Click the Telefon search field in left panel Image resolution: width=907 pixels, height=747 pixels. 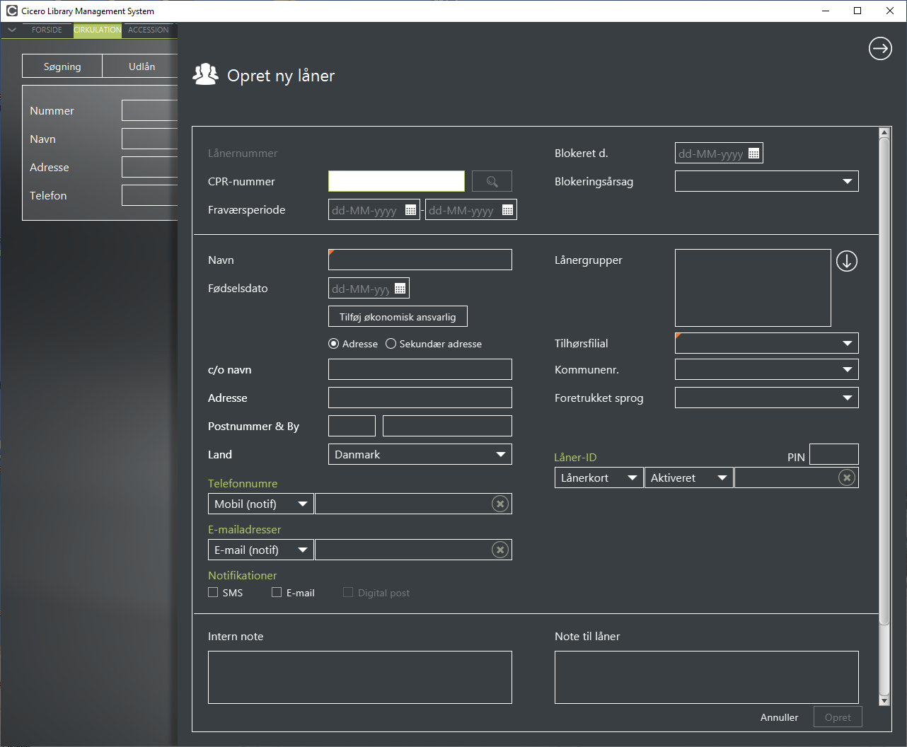(149, 196)
